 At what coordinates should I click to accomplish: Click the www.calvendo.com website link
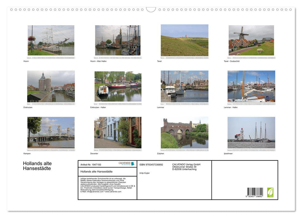(113, 191)
